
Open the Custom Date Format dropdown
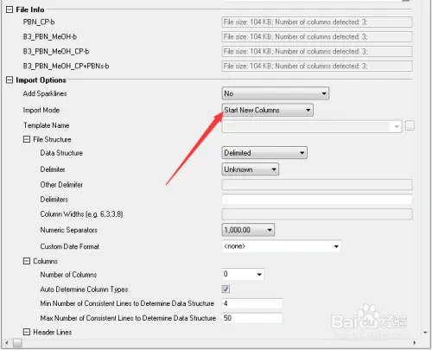[282, 246]
